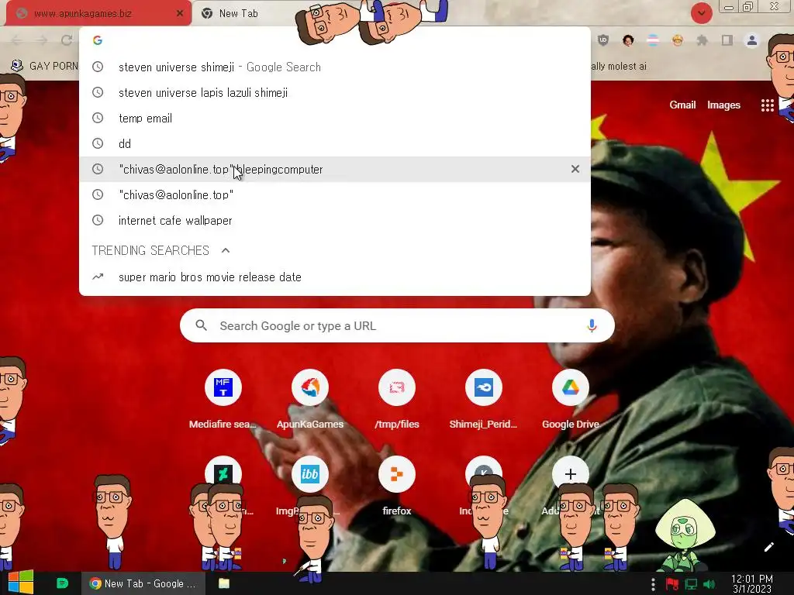Click the Search Google or type a URL box

pos(397,326)
